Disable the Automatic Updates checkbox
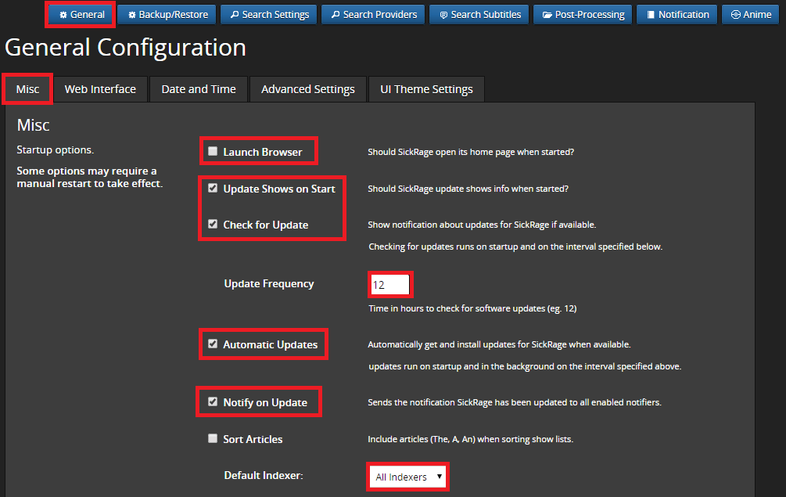This screenshot has height=497, width=786. [x=213, y=344]
